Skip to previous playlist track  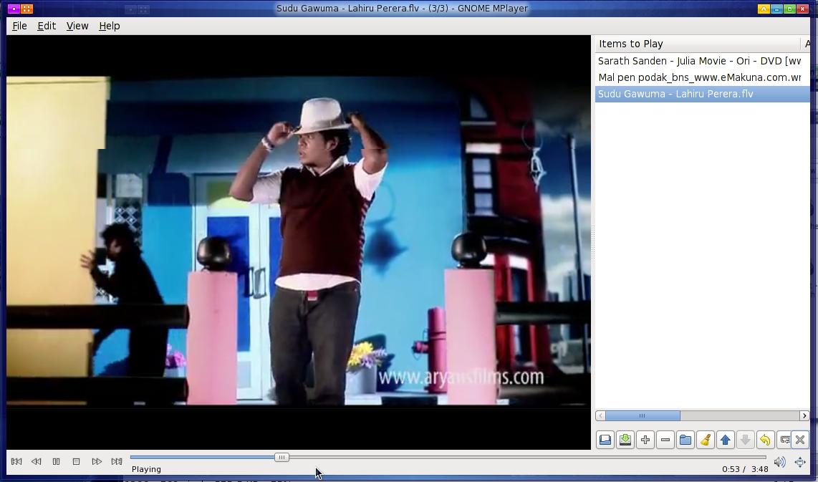[x=16, y=462]
